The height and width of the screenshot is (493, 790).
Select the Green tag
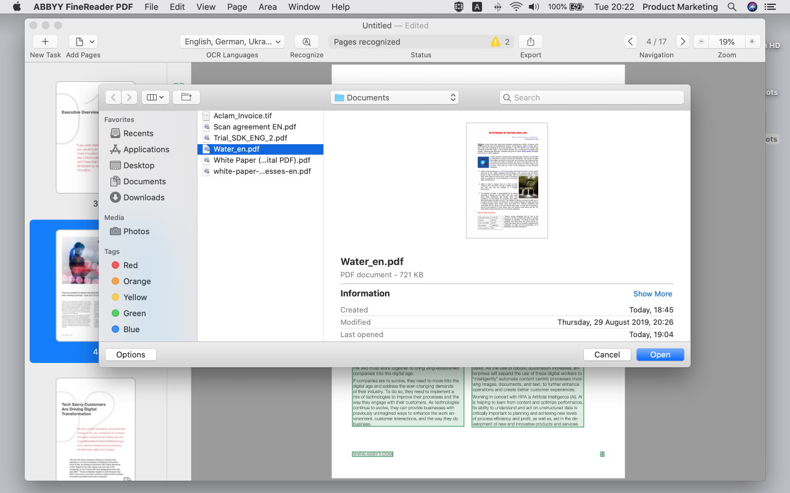click(x=128, y=313)
